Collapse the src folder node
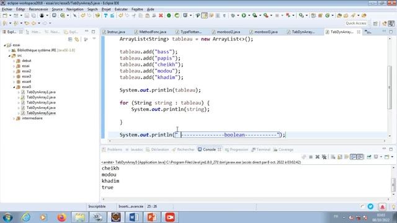This screenshot has width=397, height=223. pyautogui.click(x=10, y=56)
